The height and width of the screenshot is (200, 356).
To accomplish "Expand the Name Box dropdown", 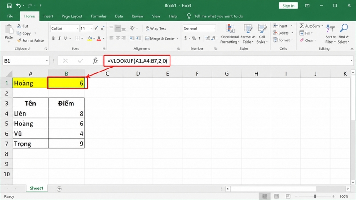I will click(x=47, y=61).
